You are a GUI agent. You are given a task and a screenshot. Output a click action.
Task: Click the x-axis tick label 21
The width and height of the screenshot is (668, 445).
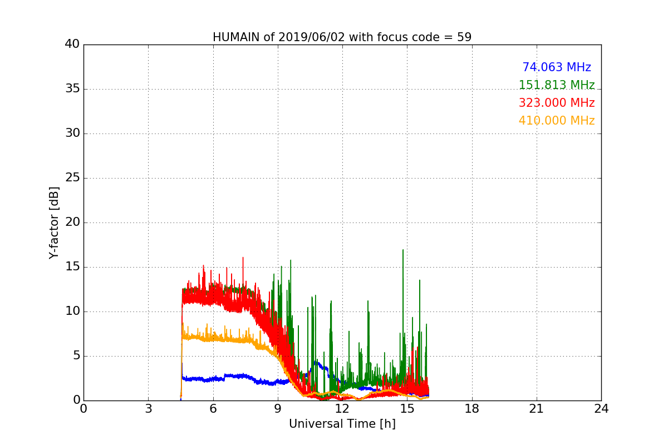pyautogui.click(x=537, y=408)
